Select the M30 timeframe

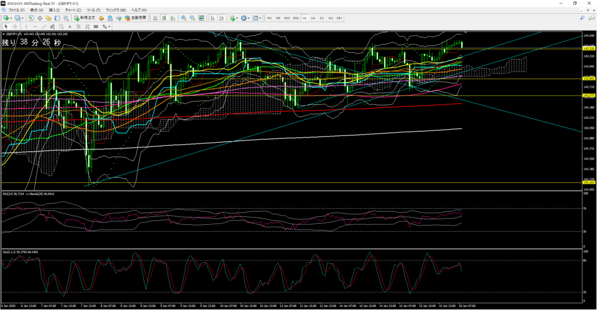[x=296, y=18]
